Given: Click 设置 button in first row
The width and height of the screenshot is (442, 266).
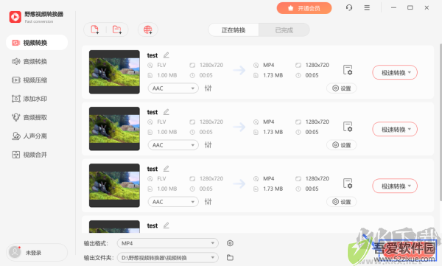Looking at the screenshot, I should coord(341,88).
